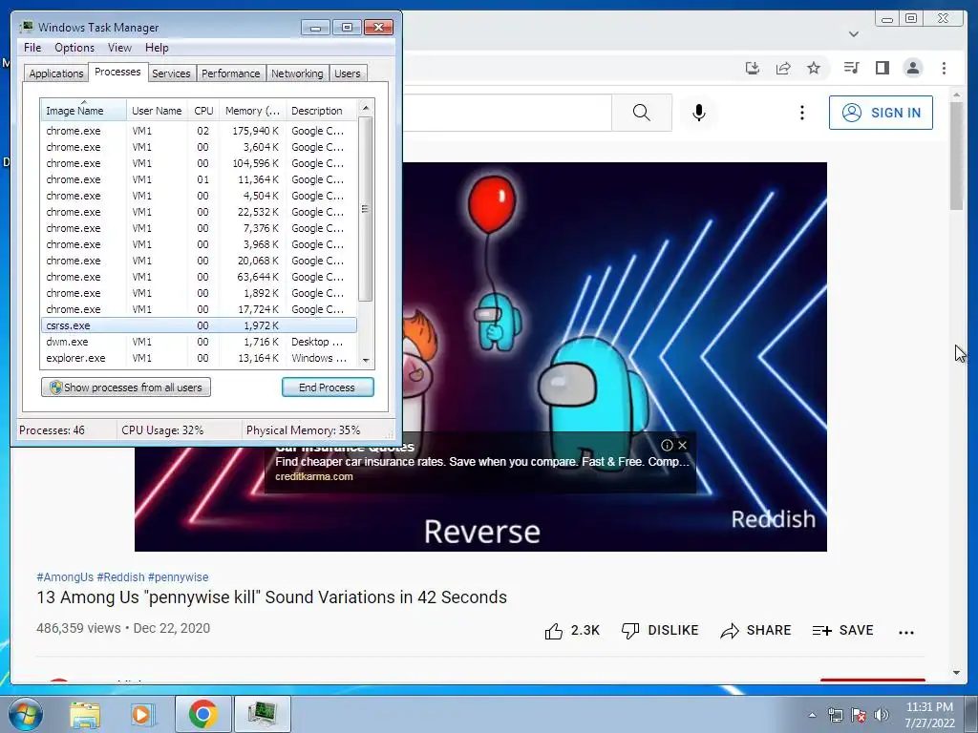Viewport: 978px width, 733px height.
Task: Open Task Manager Options menu
Action: (x=74, y=48)
